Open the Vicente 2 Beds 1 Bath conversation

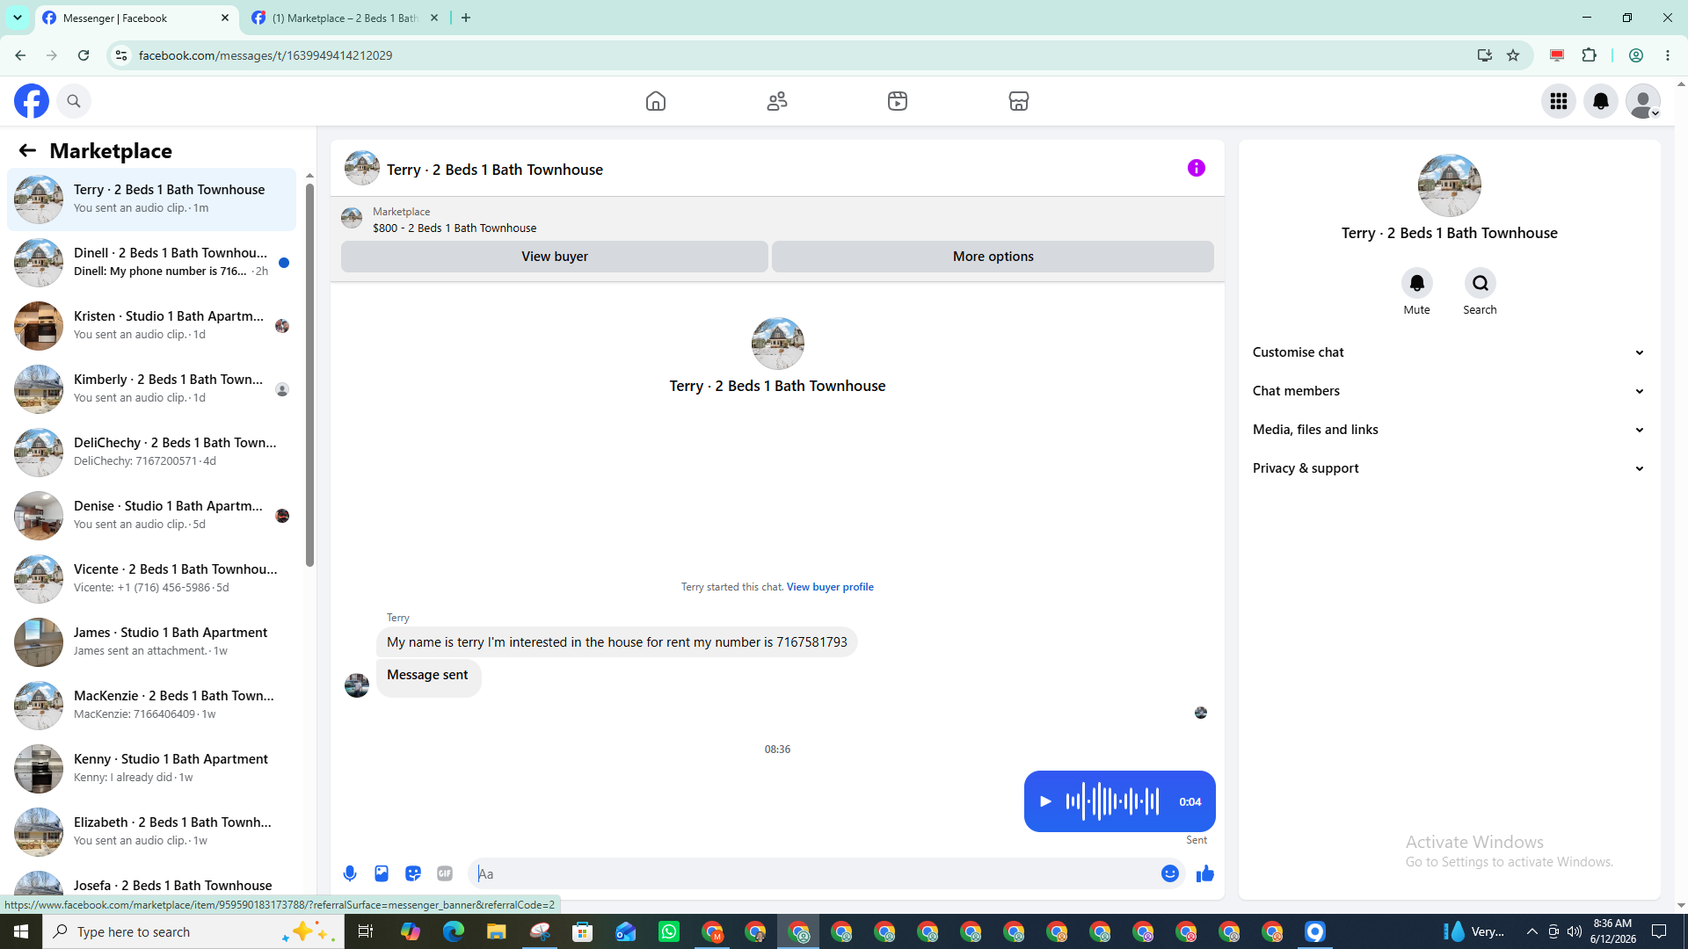[151, 578]
